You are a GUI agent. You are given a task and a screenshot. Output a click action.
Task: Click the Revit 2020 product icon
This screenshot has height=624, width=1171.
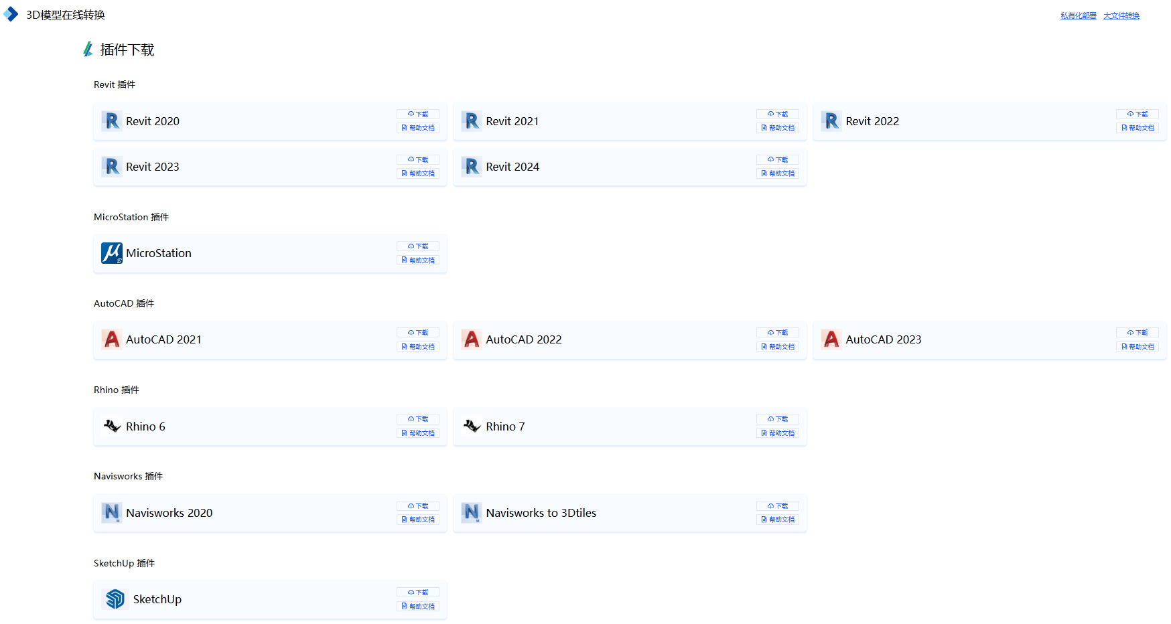pos(112,121)
